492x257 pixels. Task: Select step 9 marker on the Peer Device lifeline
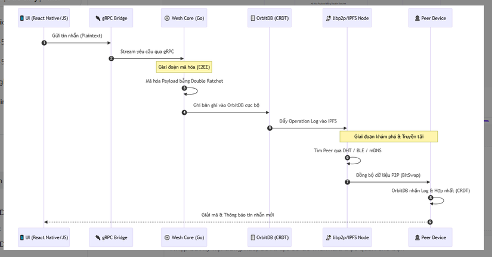(x=430, y=222)
